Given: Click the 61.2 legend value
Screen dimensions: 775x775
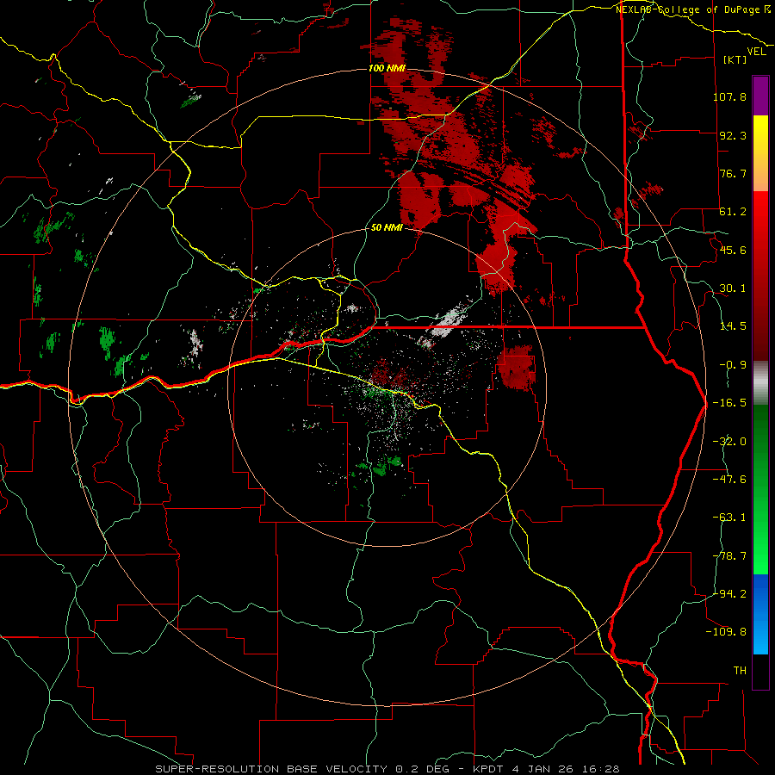Looking at the screenshot, I should tap(733, 212).
